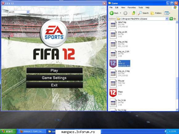Click the file name text fifapc
This screenshot has width=179, height=134.
(120, 92)
